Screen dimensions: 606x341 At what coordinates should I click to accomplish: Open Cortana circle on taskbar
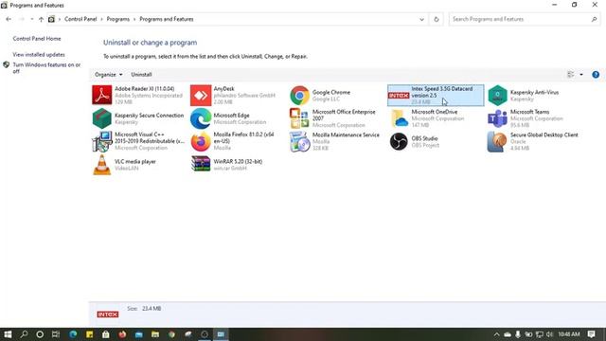40,334
